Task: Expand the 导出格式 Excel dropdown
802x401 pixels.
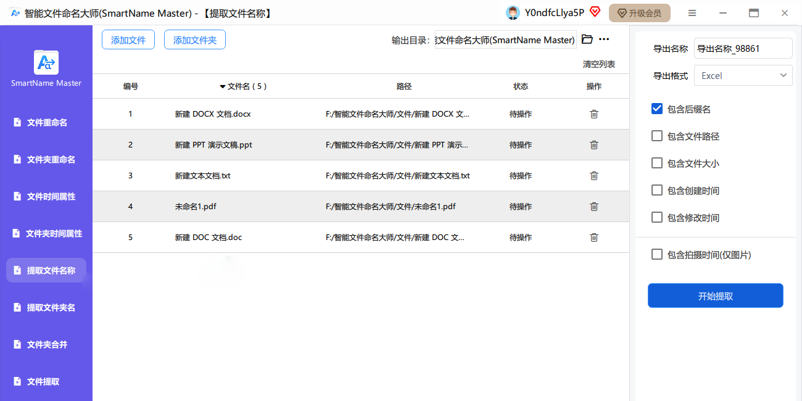Action: 743,75
